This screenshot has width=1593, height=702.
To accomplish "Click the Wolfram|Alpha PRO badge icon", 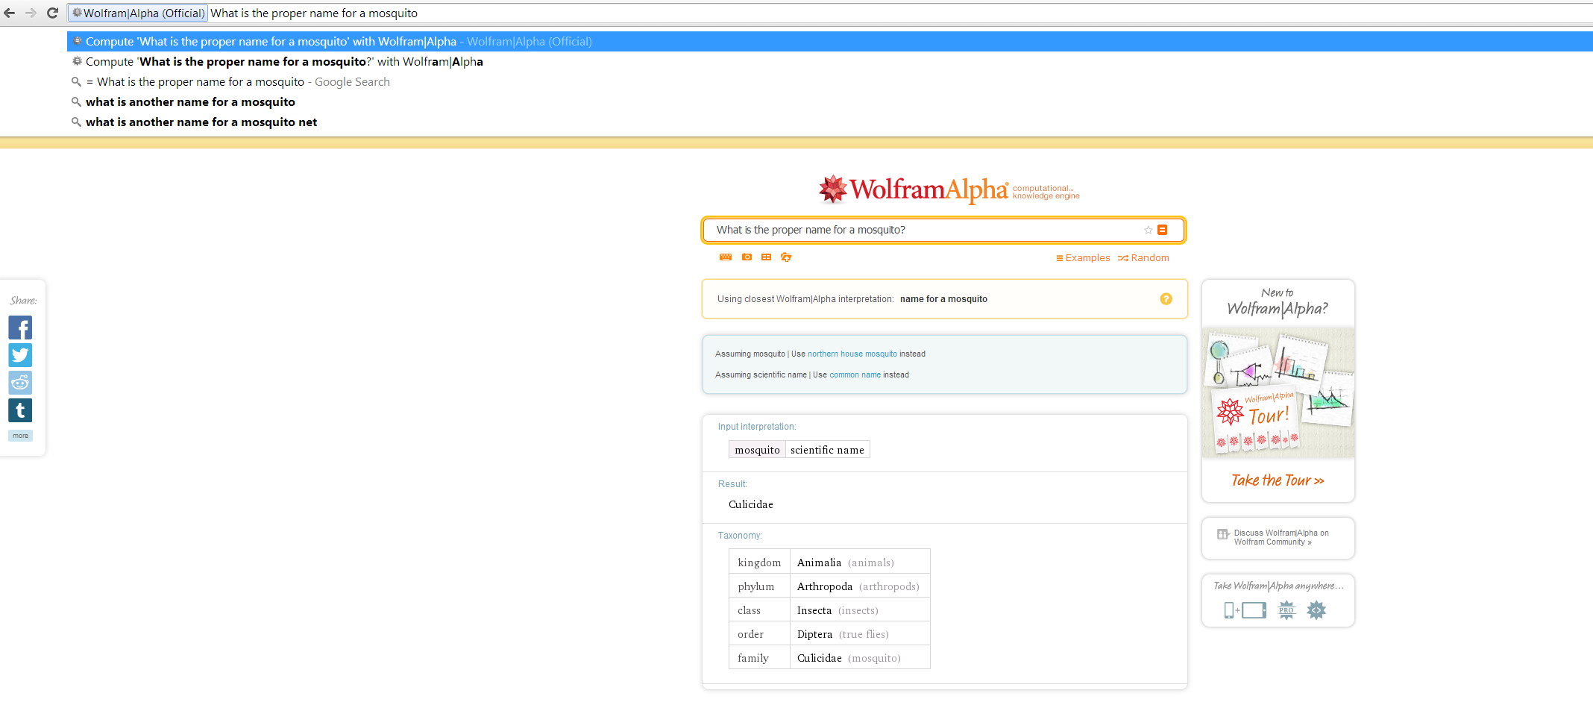I will click(x=1286, y=611).
